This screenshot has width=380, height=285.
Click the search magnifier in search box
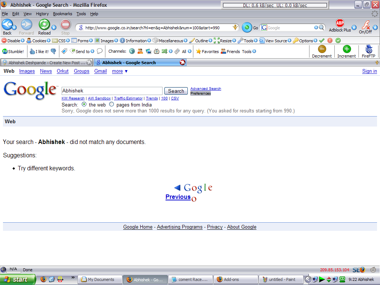click(x=321, y=27)
